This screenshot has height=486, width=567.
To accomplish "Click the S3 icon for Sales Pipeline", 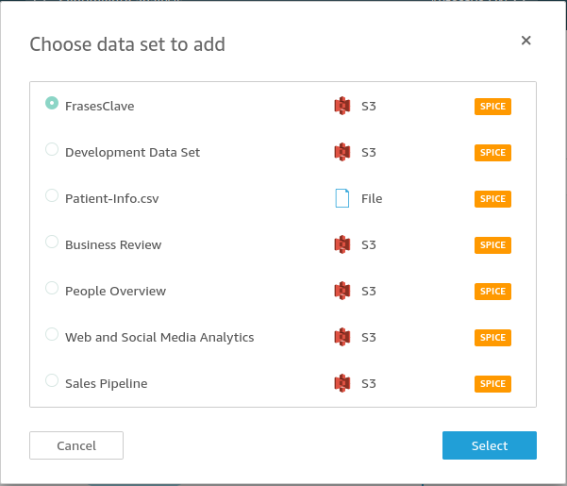I will 342,384.
